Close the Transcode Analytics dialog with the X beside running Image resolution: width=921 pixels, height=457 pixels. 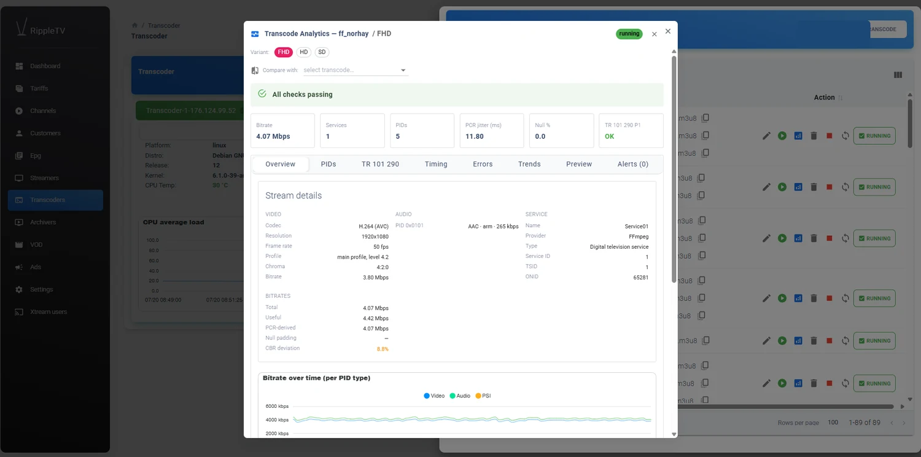(x=655, y=34)
